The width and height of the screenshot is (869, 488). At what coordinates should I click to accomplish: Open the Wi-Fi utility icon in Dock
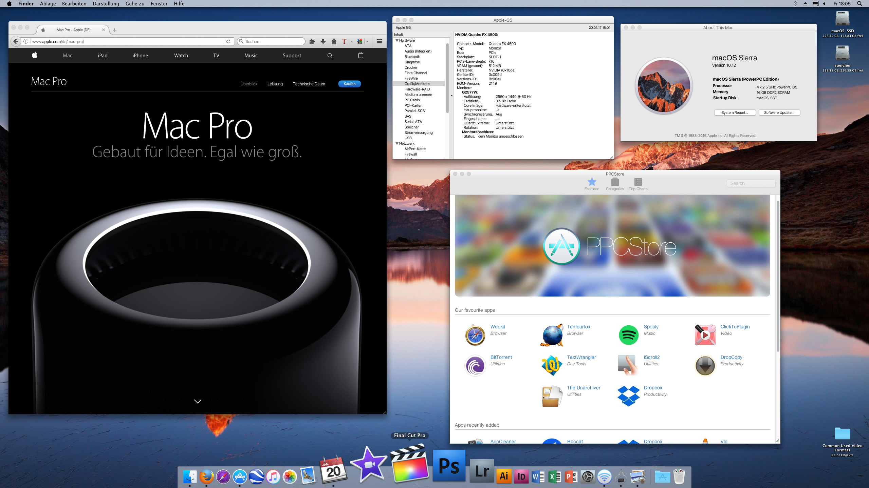tap(605, 477)
